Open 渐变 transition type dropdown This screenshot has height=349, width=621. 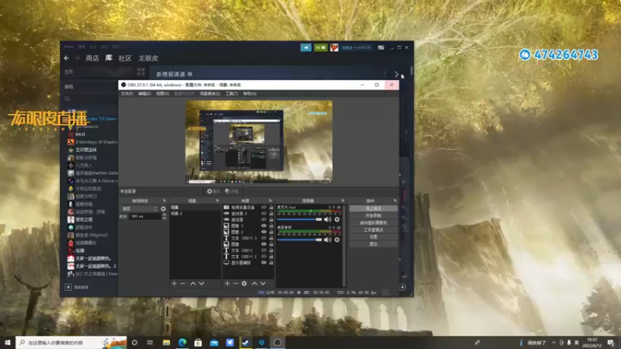(140, 209)
